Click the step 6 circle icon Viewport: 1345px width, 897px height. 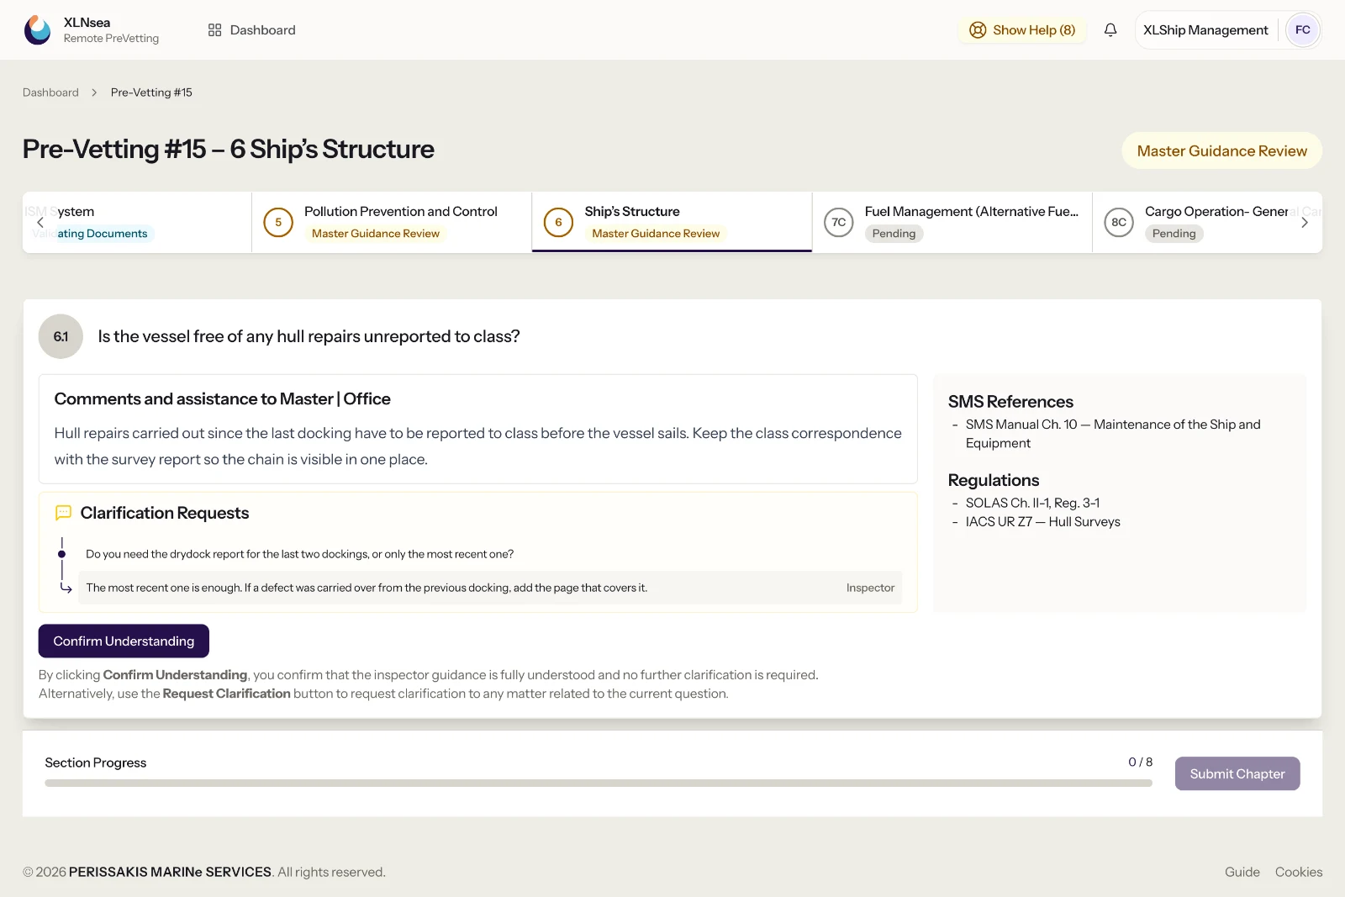[558, 223]
